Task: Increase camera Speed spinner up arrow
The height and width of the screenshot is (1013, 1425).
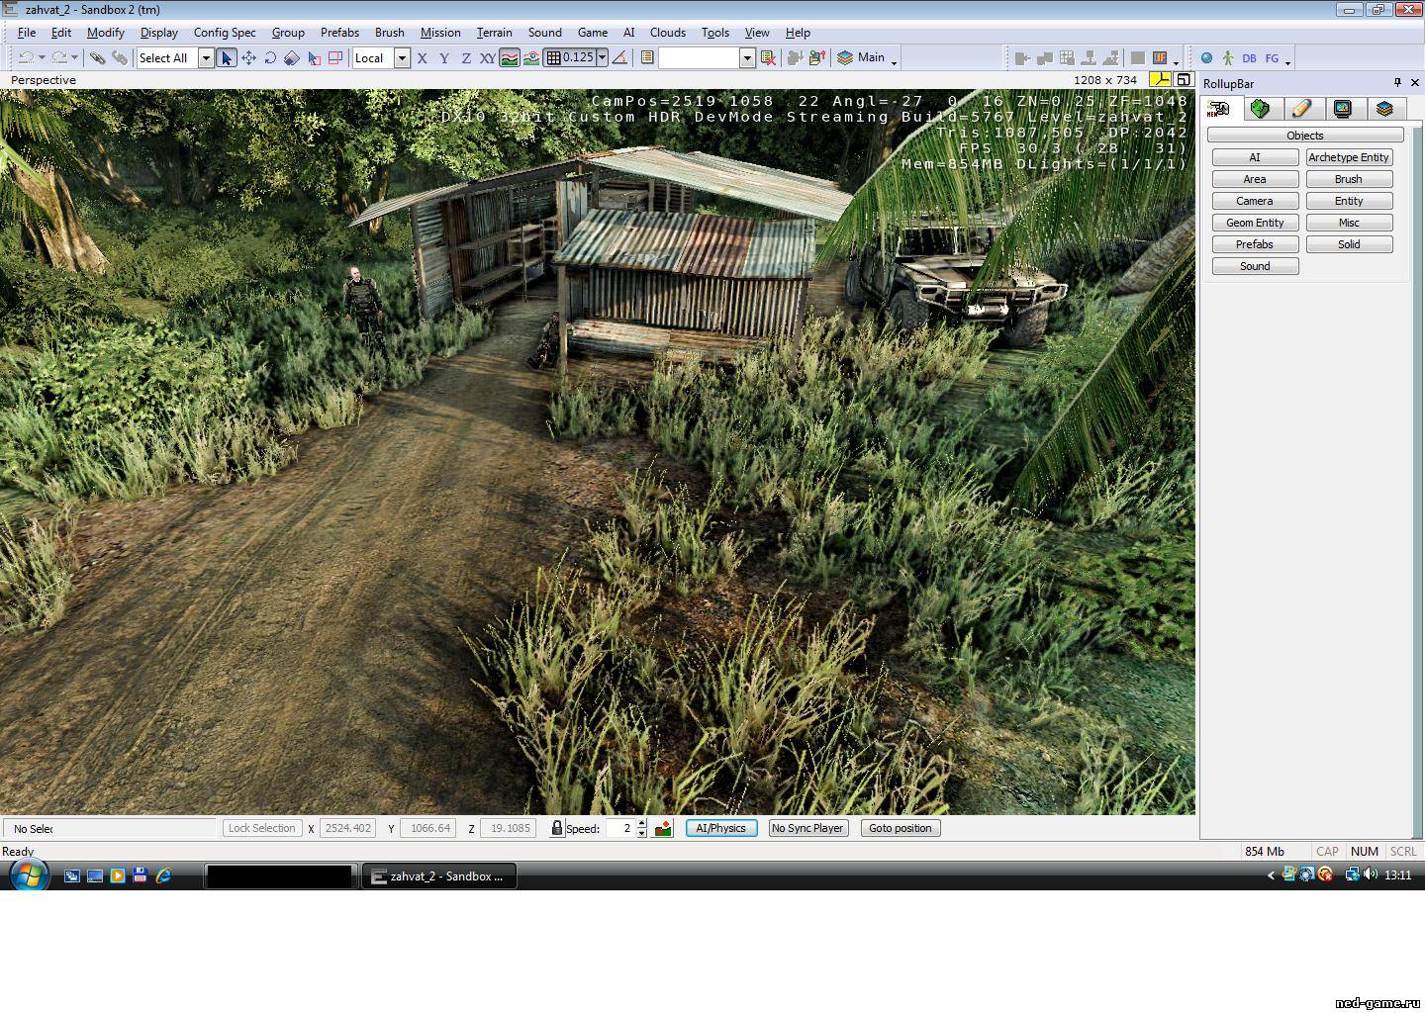Action: [641, 823]
